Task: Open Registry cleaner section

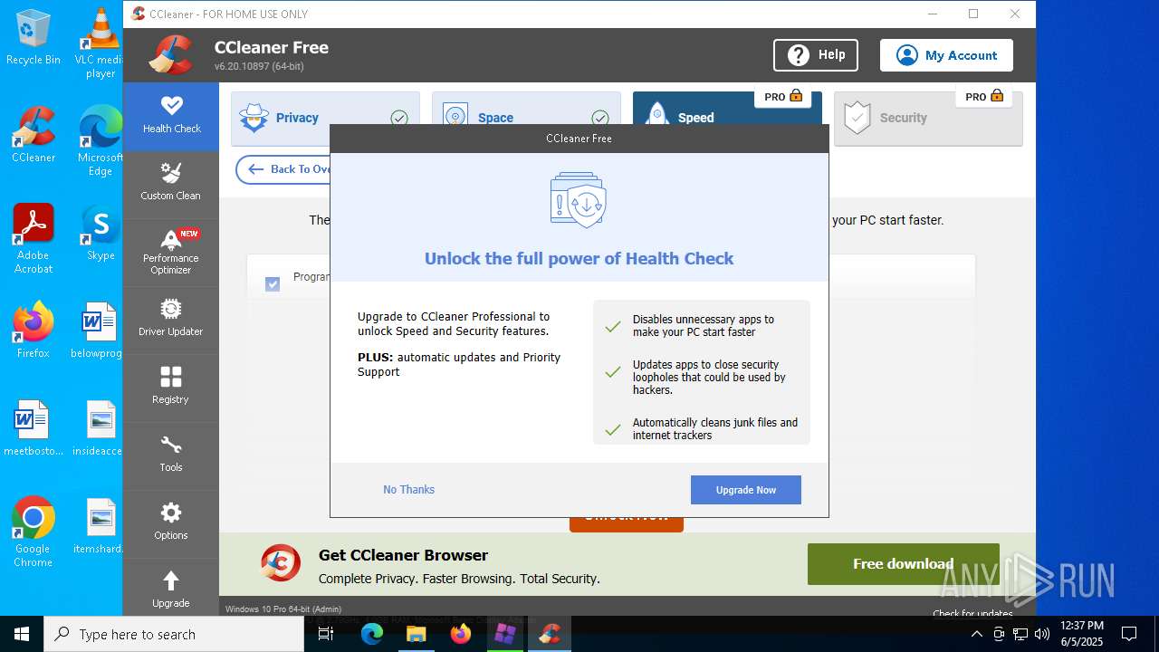Action: pos(171,388)
